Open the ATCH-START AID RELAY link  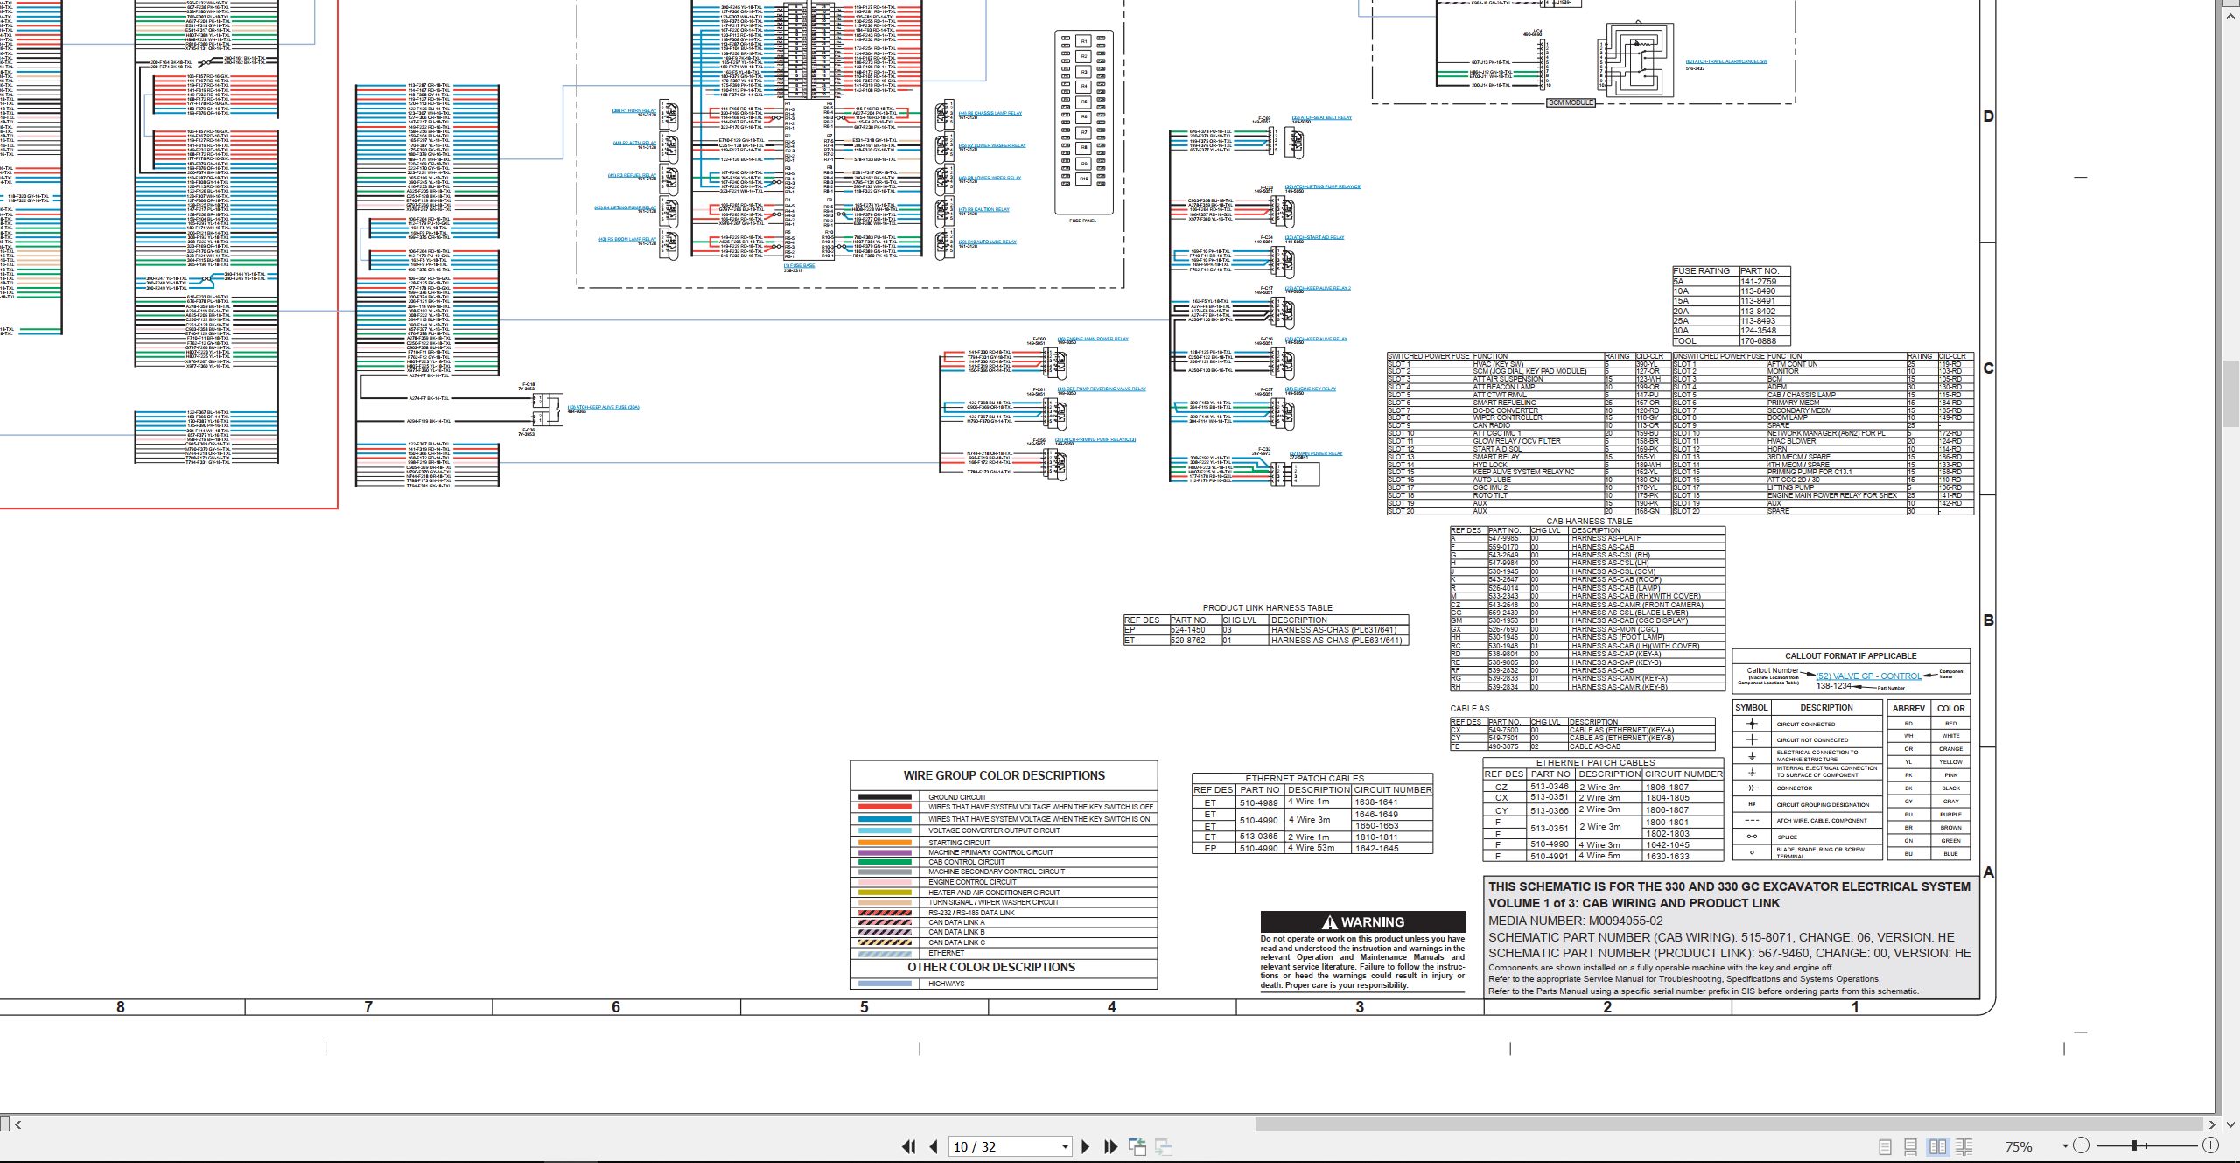pyautogui.click(x=1314, y=237)
